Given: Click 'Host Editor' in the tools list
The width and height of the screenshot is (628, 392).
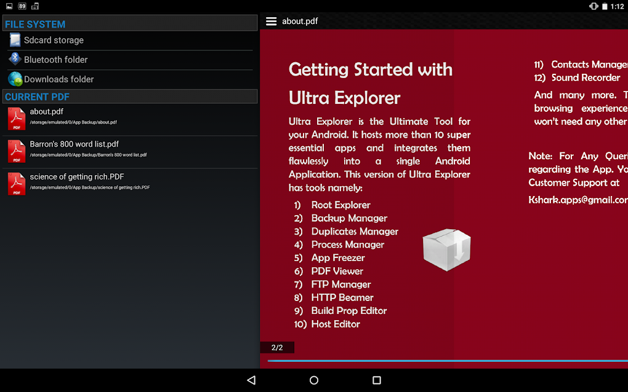Looking at the screenshot, I should [336, 324].
